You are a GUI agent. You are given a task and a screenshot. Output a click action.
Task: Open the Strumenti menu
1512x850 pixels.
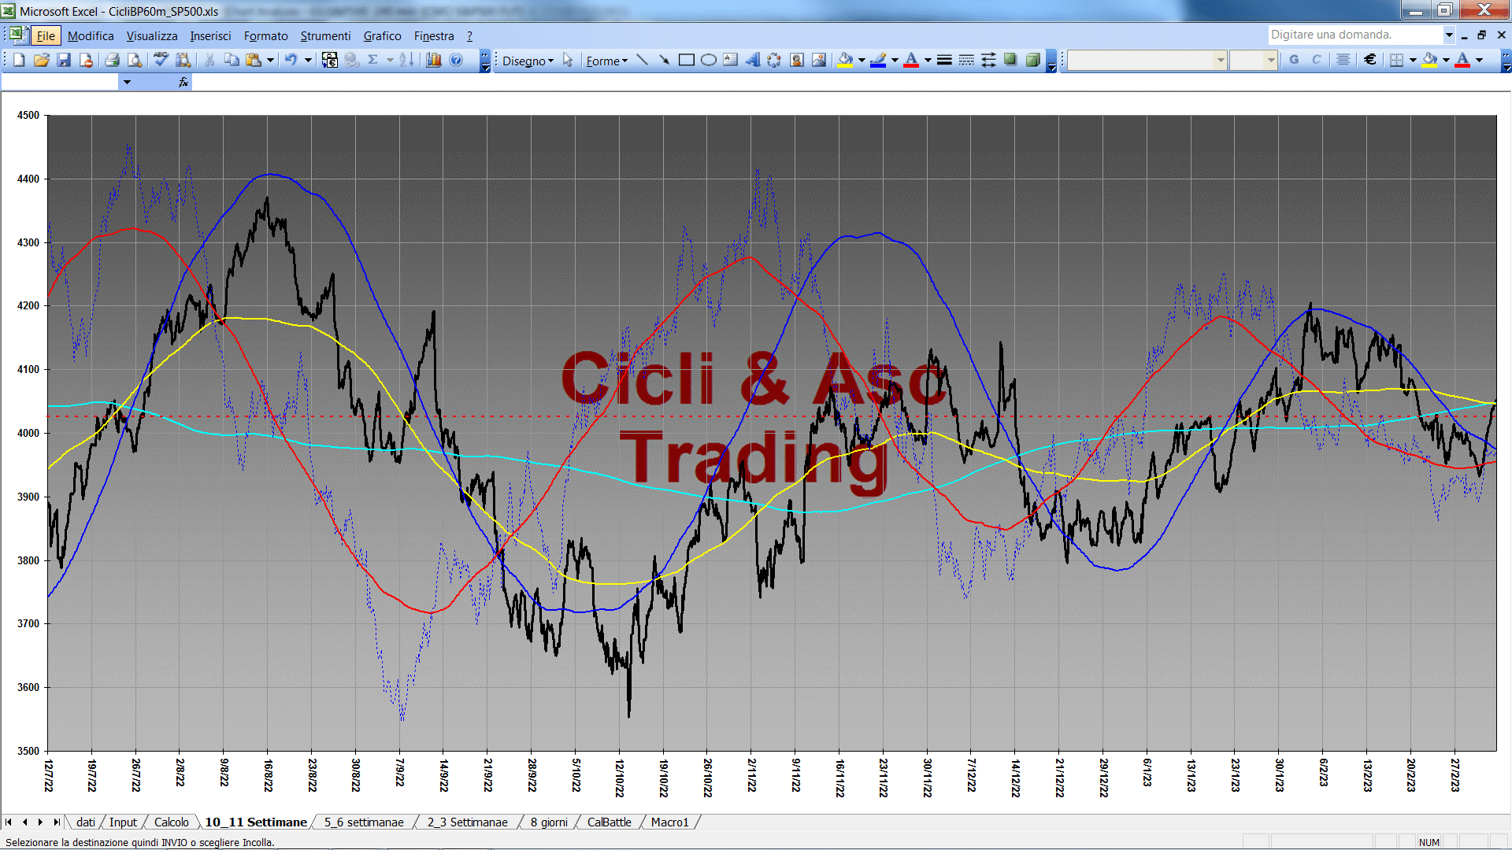325,35
